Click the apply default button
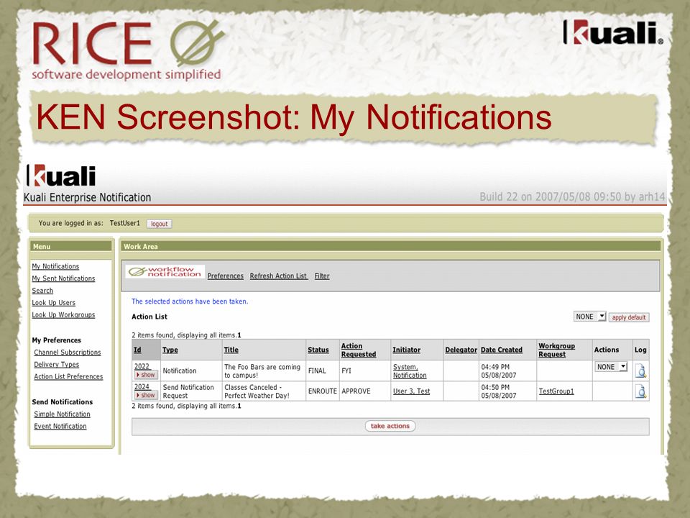Screen dimensions: 690x518 (x=629, y=317)
